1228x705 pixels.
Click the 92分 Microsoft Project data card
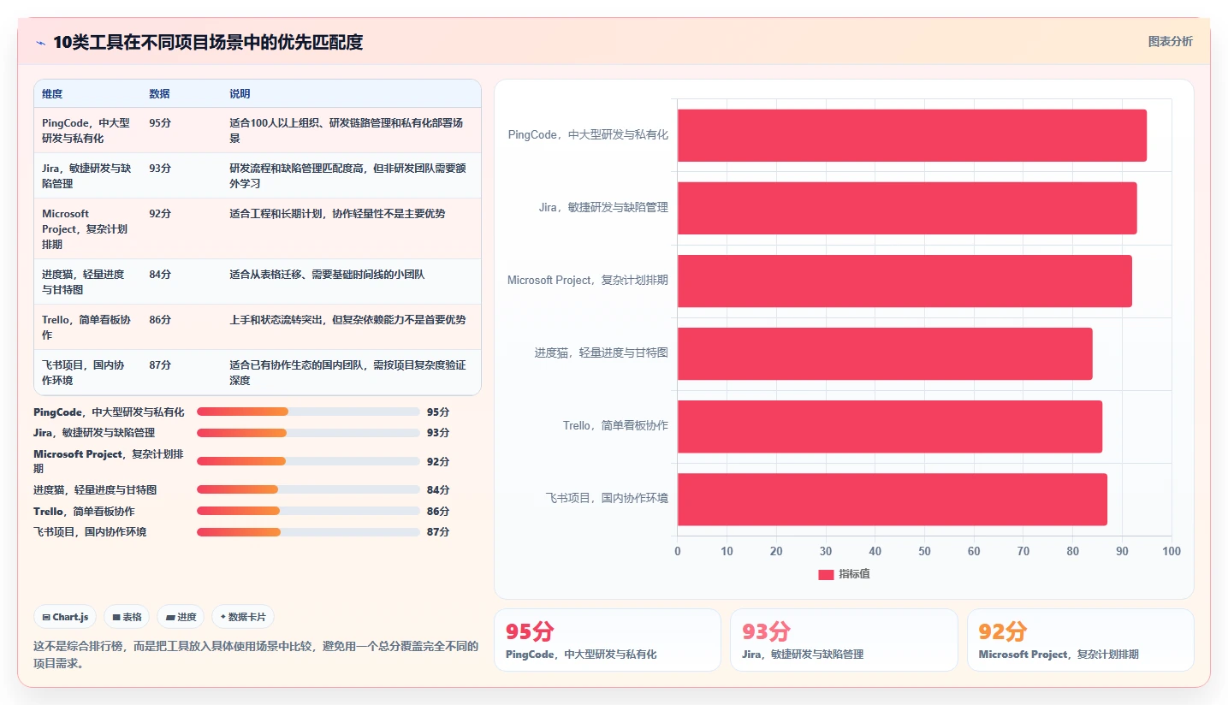[x=1080, y=640]
